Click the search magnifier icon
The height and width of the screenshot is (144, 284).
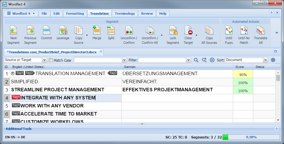[x=196, y=60]
